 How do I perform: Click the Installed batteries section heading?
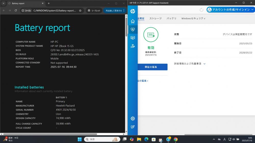click(x=29, y=87)
